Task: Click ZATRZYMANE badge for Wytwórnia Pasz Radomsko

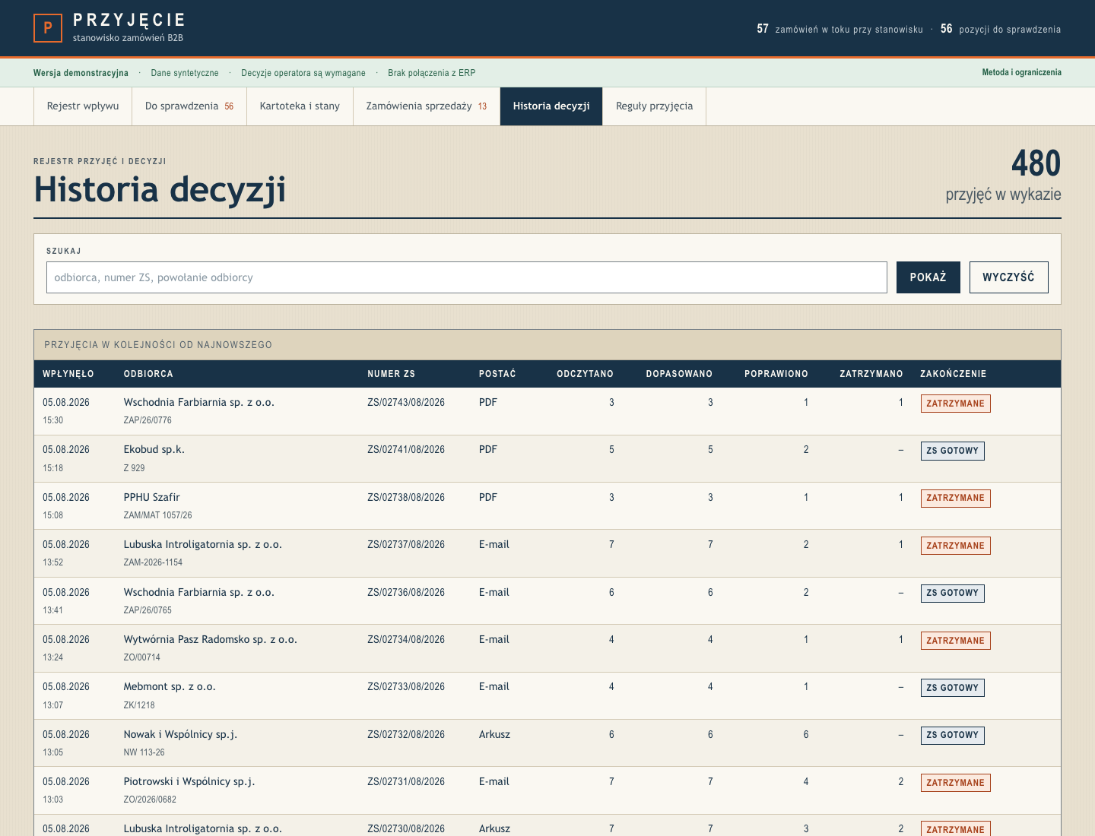Action: 955,641
